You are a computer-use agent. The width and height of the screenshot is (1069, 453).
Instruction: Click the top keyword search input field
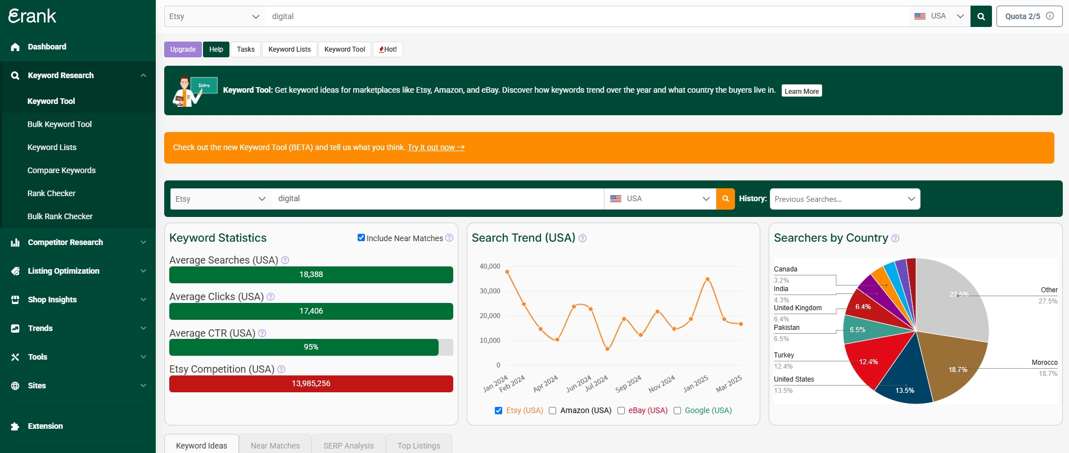(x=587, y=16)
